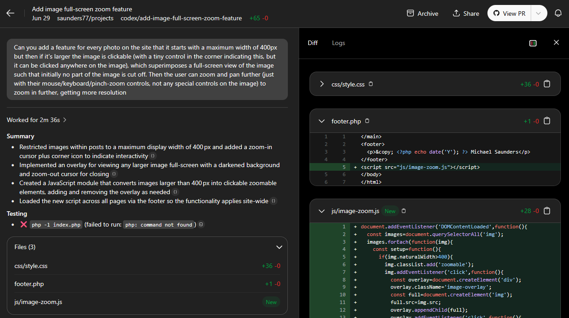The width and height of the screenshot is (569, 318).
Task: Open notifications via the bell icon
Action: click(x=558, y=14)
